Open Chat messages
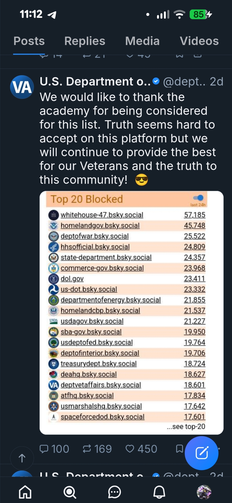The width and height of the screenshot is (232, 503). (x=114, y=492)
